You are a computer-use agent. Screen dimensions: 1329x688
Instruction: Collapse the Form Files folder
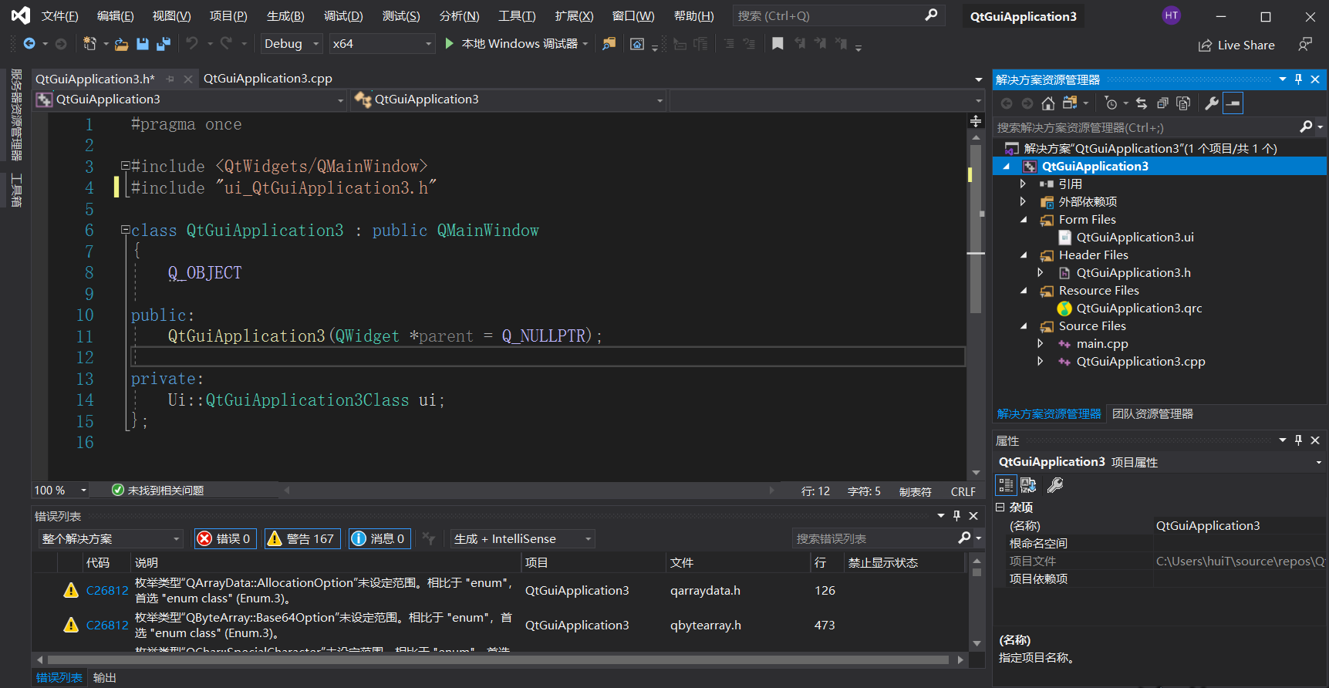click(1024, 220)
